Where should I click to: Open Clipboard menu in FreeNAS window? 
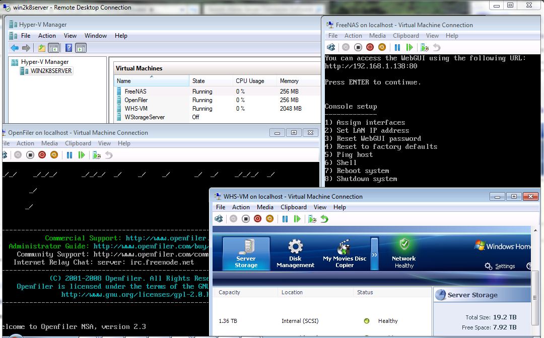406,36
